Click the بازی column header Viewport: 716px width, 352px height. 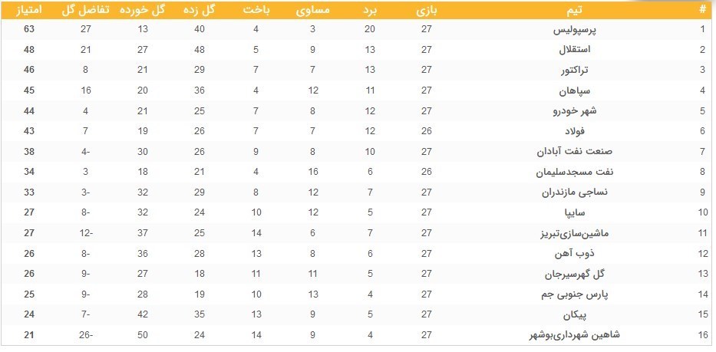427,10
